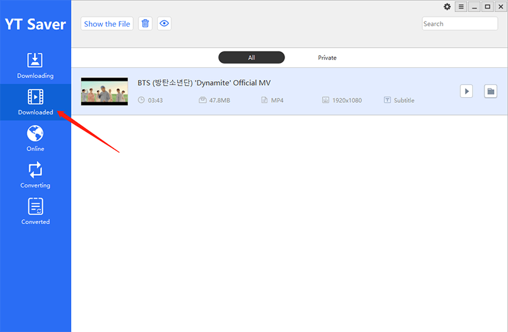Screen dimensions: 508x332
Task: Click the Show the File button
Action: pyautogui.click(x=107, y=23)
